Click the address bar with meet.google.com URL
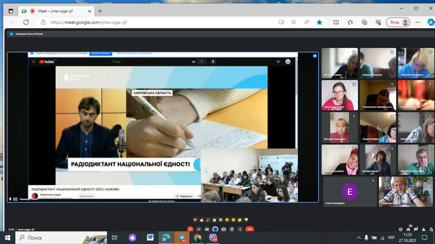Image resolution: width=435 pixels, height=244 pixels. click(160, 22)
